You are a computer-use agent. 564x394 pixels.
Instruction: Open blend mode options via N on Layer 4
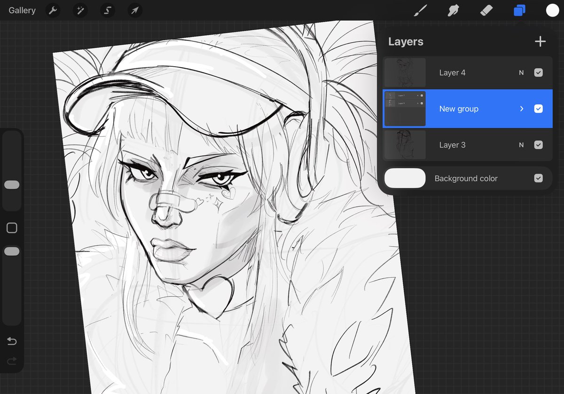point(521,72)
